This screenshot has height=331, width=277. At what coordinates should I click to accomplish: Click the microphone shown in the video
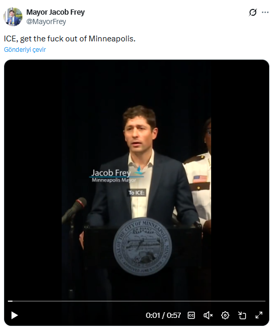pos(74,210)
